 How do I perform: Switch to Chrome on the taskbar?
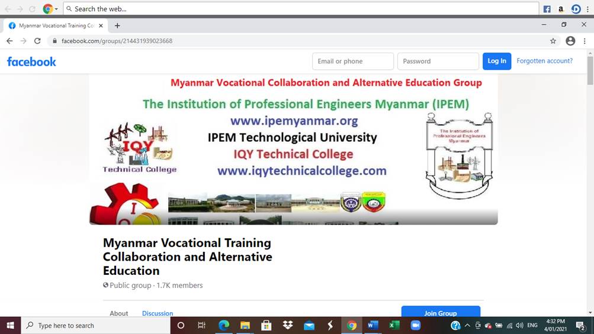tap(352, 325)
